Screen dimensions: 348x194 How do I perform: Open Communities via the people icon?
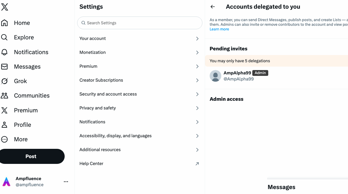coord(5,96)
